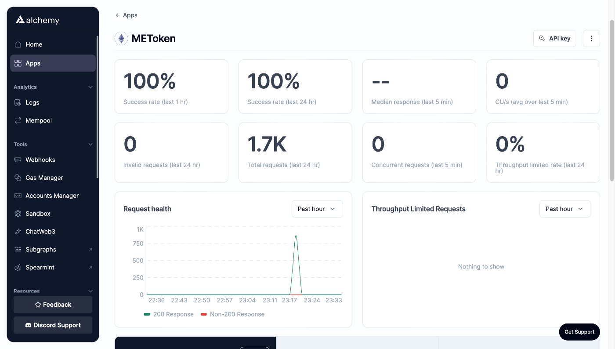Click the sidebar vertical scrollbar

(x=98, y=107)
